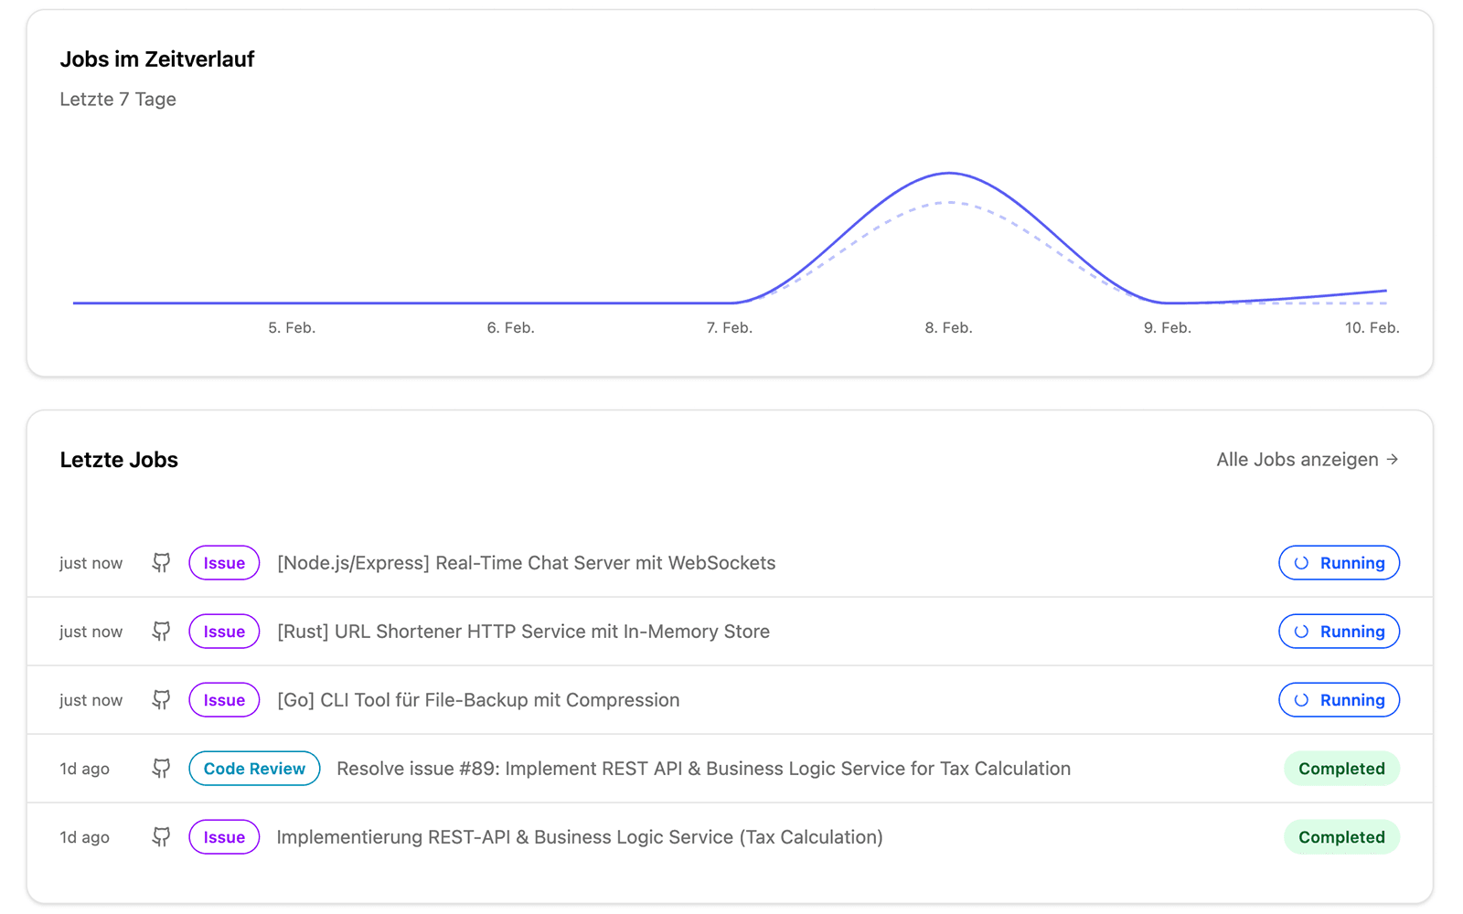Viewport: 1463px width, 914px height.
Task: Toggle the Running badge of the Rust HTTP service
Action: (1339, 631)
